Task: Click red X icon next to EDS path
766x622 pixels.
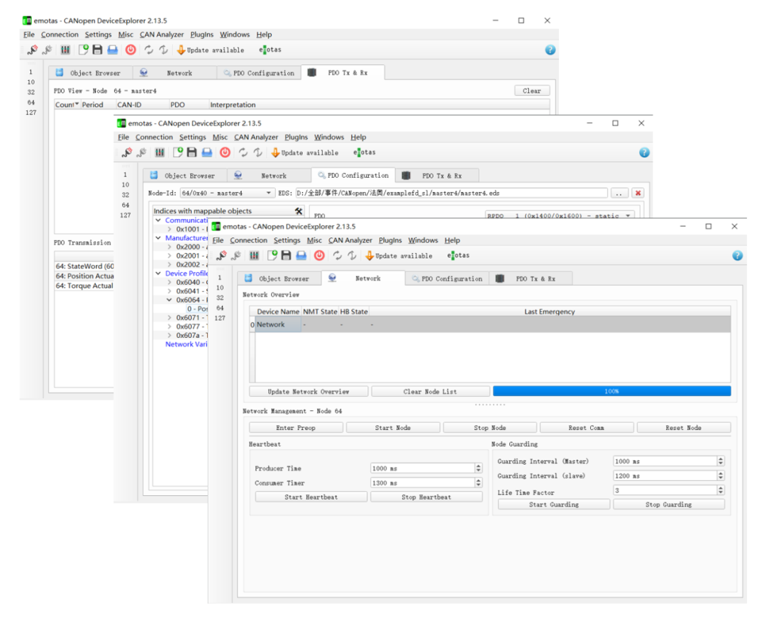Action: 638,193
